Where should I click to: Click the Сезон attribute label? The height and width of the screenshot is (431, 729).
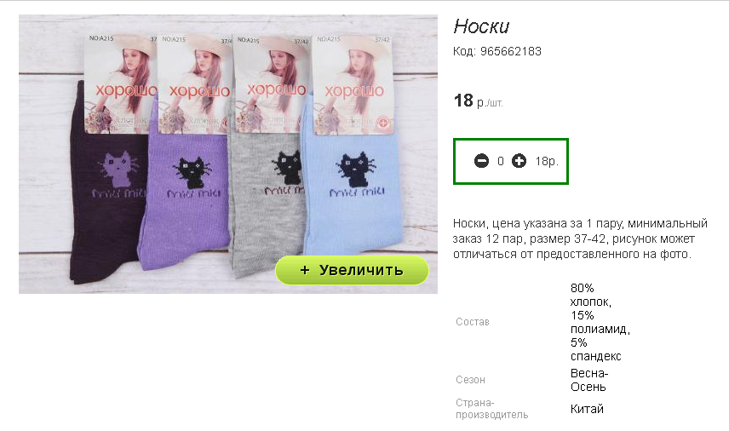coord(470,380)
